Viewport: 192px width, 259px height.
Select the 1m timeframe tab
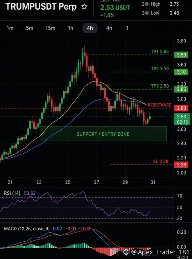(x=10, y=28)
